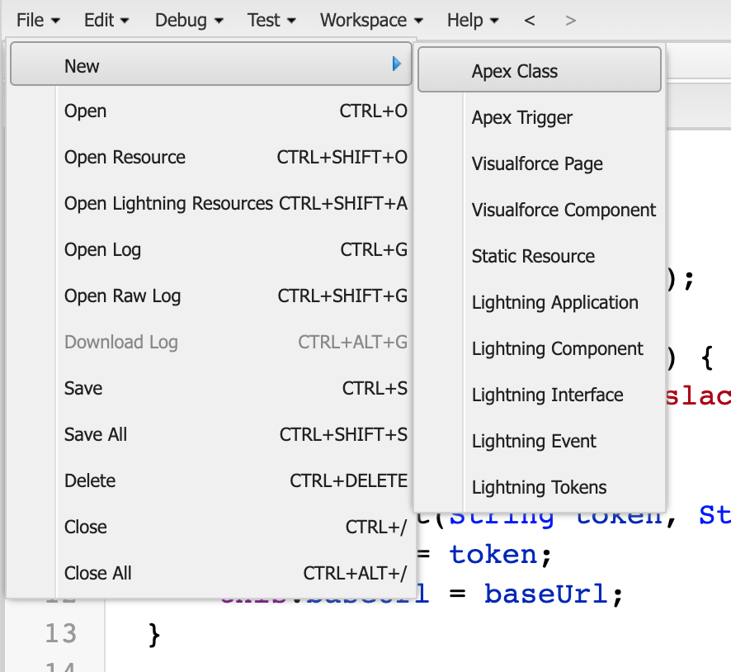The width and height of the screenshot is (731, 672).
Task: Open the Test menu
Action: (271, 21)
